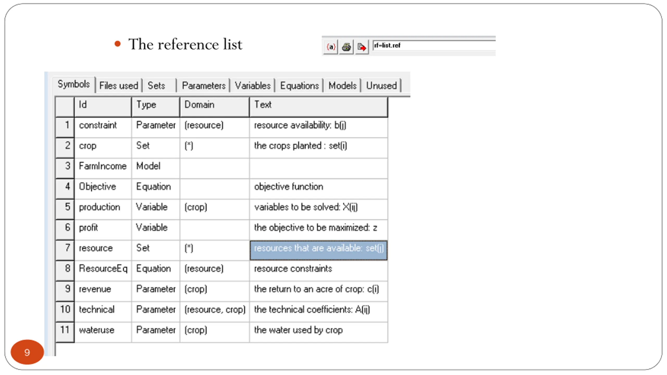Click 'the water used by crop' cell
The height and width of the screenshot is (375, 667).
click(319, 332)
